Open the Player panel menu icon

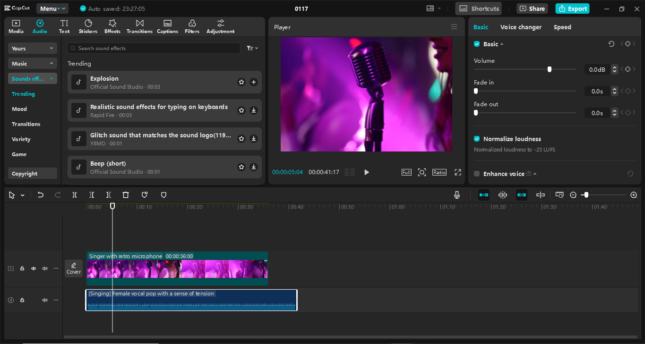point(454,27)
